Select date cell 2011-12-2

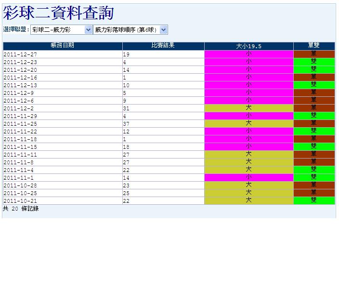pyautogui.click(x=63, y=108)
